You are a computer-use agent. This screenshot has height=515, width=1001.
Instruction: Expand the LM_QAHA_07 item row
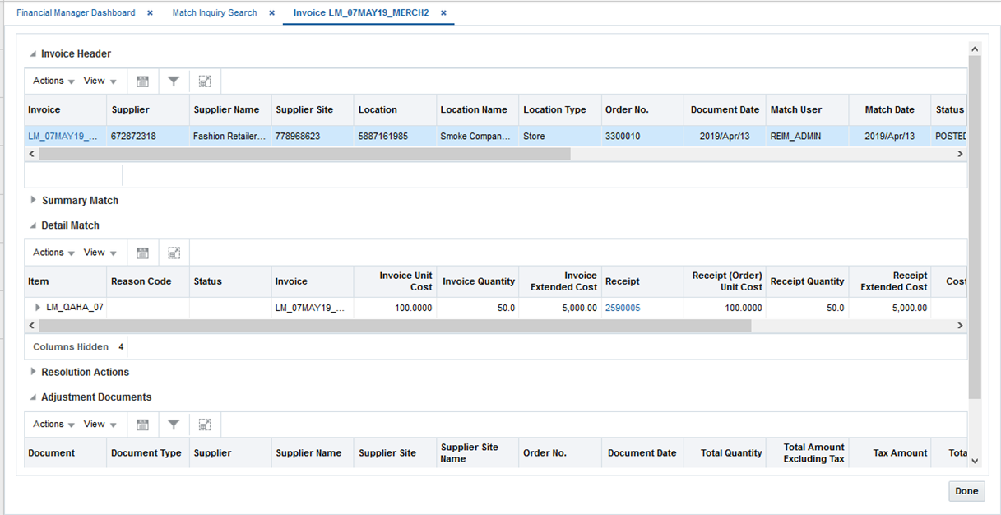[x=37, y=307]
